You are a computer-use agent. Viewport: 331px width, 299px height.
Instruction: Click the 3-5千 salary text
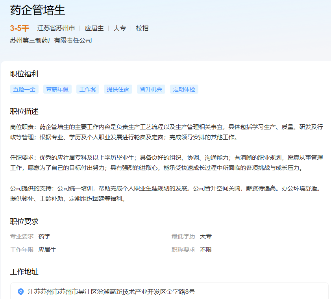(20, 28)
